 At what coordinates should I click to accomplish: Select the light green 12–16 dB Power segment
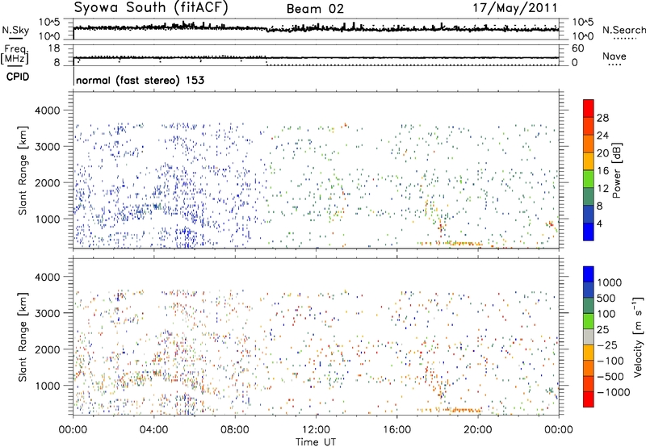(589, 179)
